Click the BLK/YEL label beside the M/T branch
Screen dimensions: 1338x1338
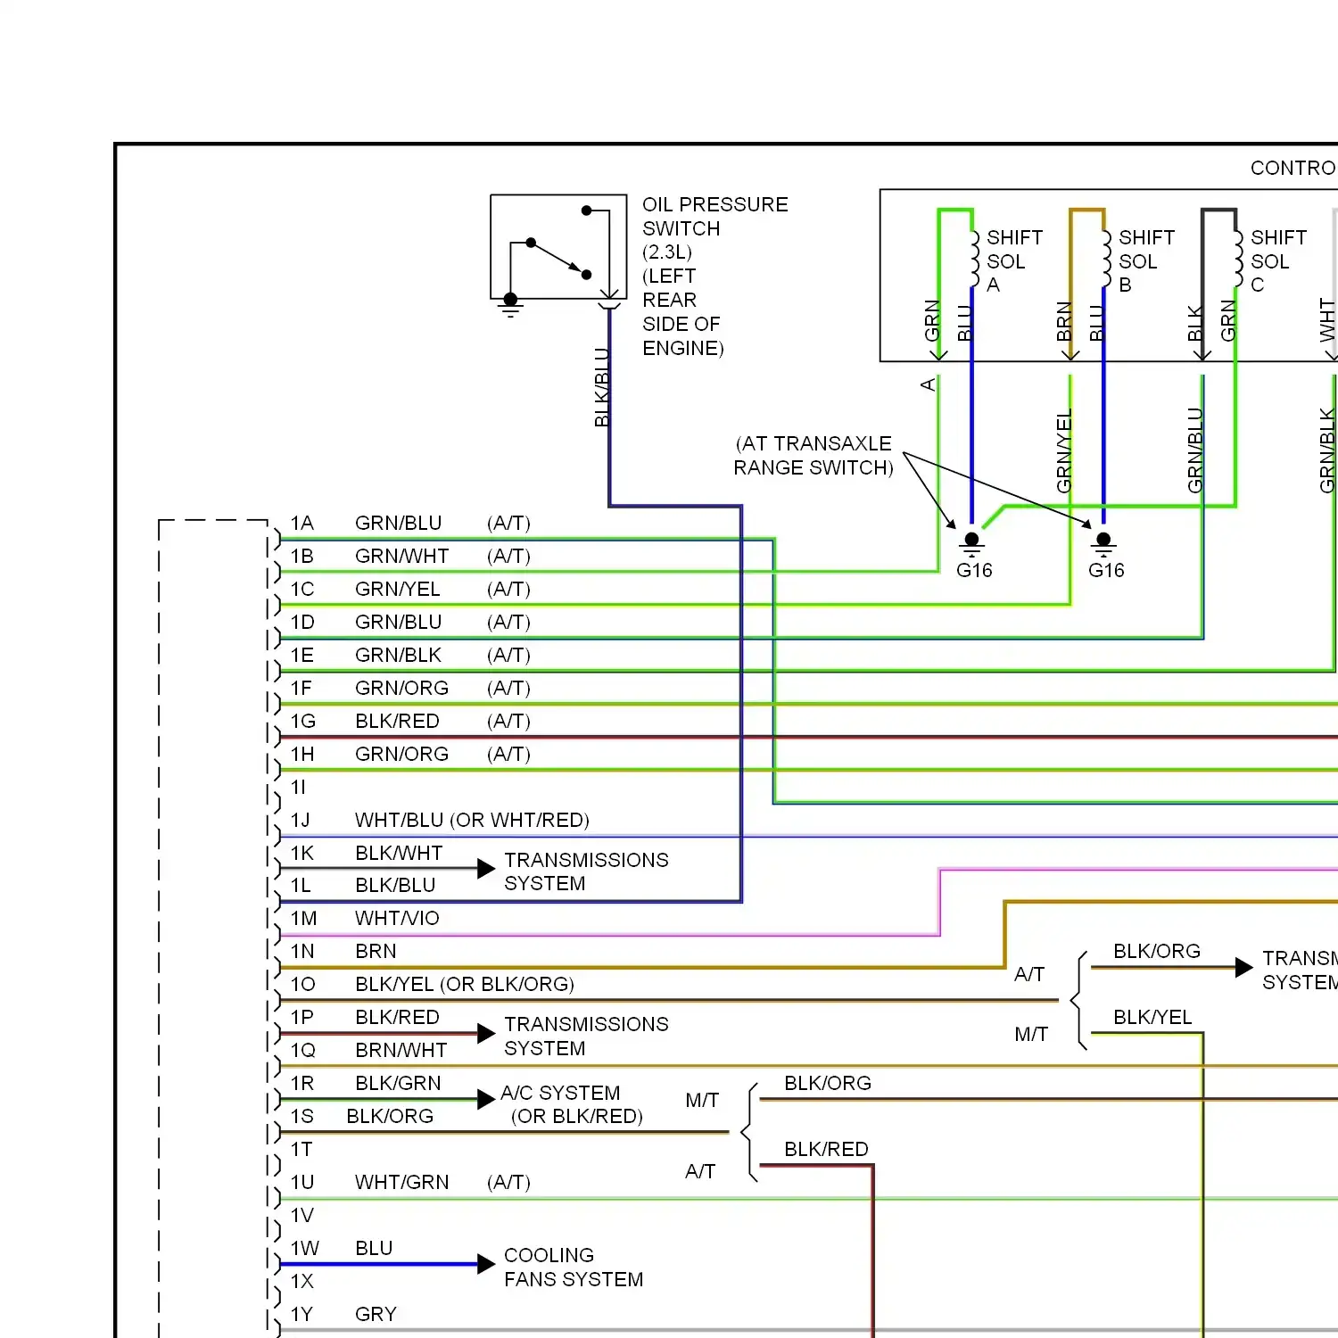coord(1152,1018)
